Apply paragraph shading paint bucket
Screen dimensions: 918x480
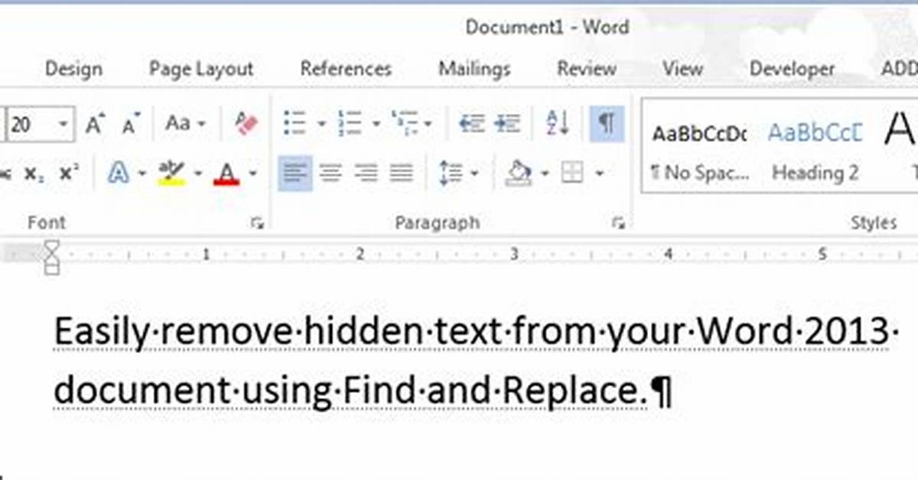point(519,174)
